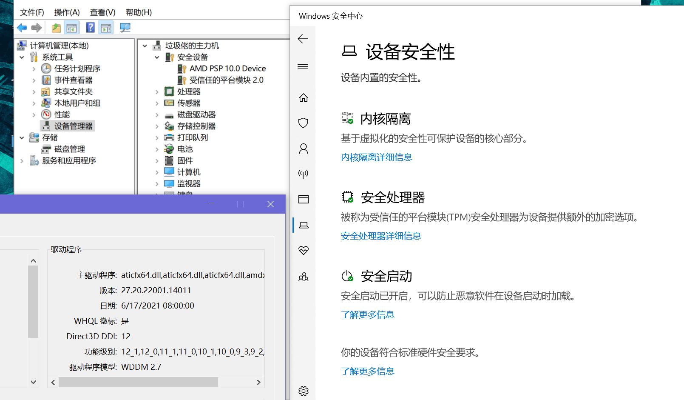Click the 电池 battery icon
684x400 pixels.
[x=169, y=149]
